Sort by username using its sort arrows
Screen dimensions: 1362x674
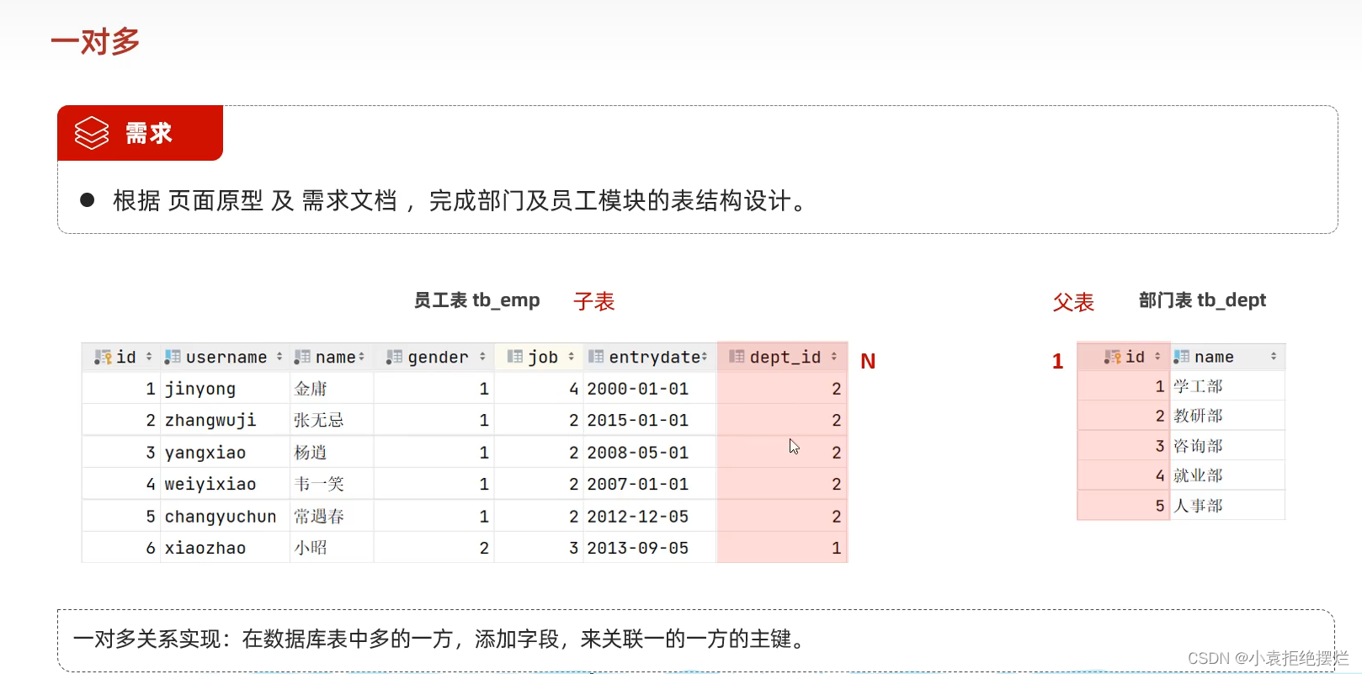coord(279,357)
